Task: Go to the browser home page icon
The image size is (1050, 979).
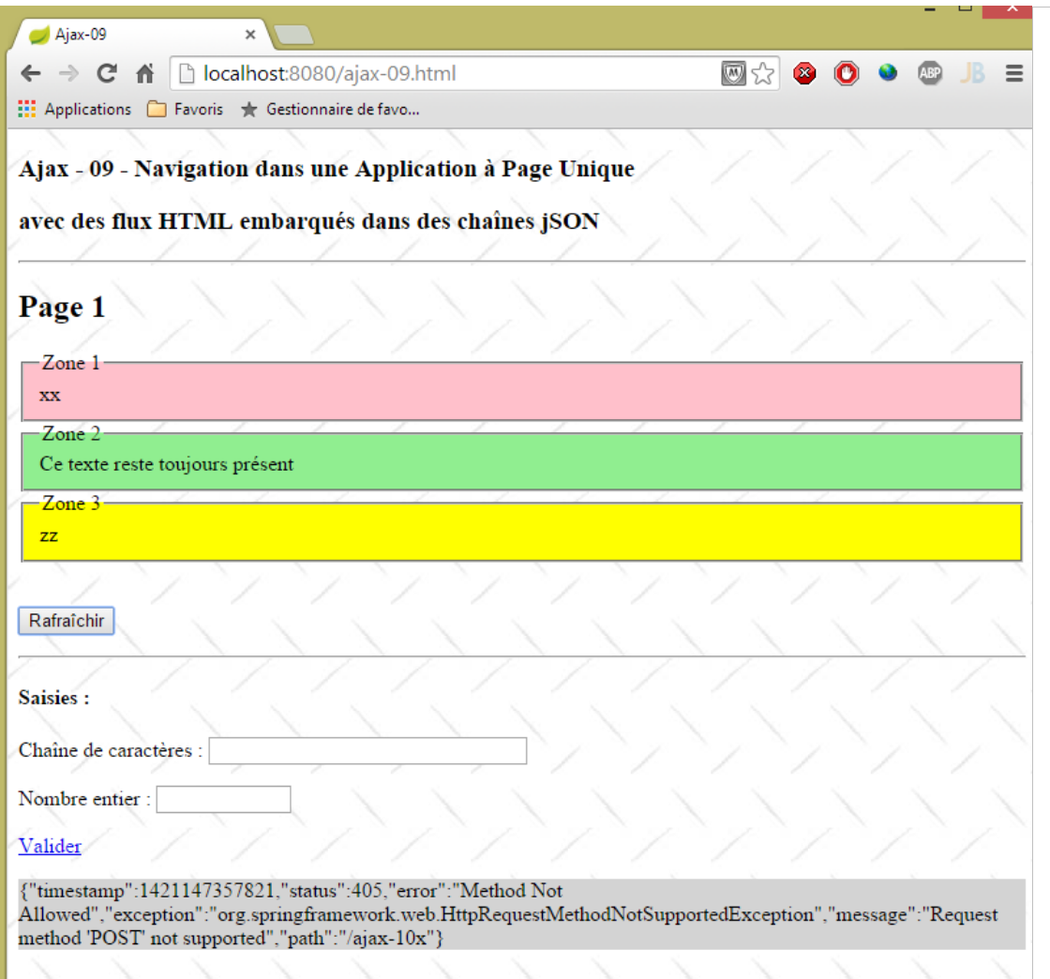Action: point(144,73)
